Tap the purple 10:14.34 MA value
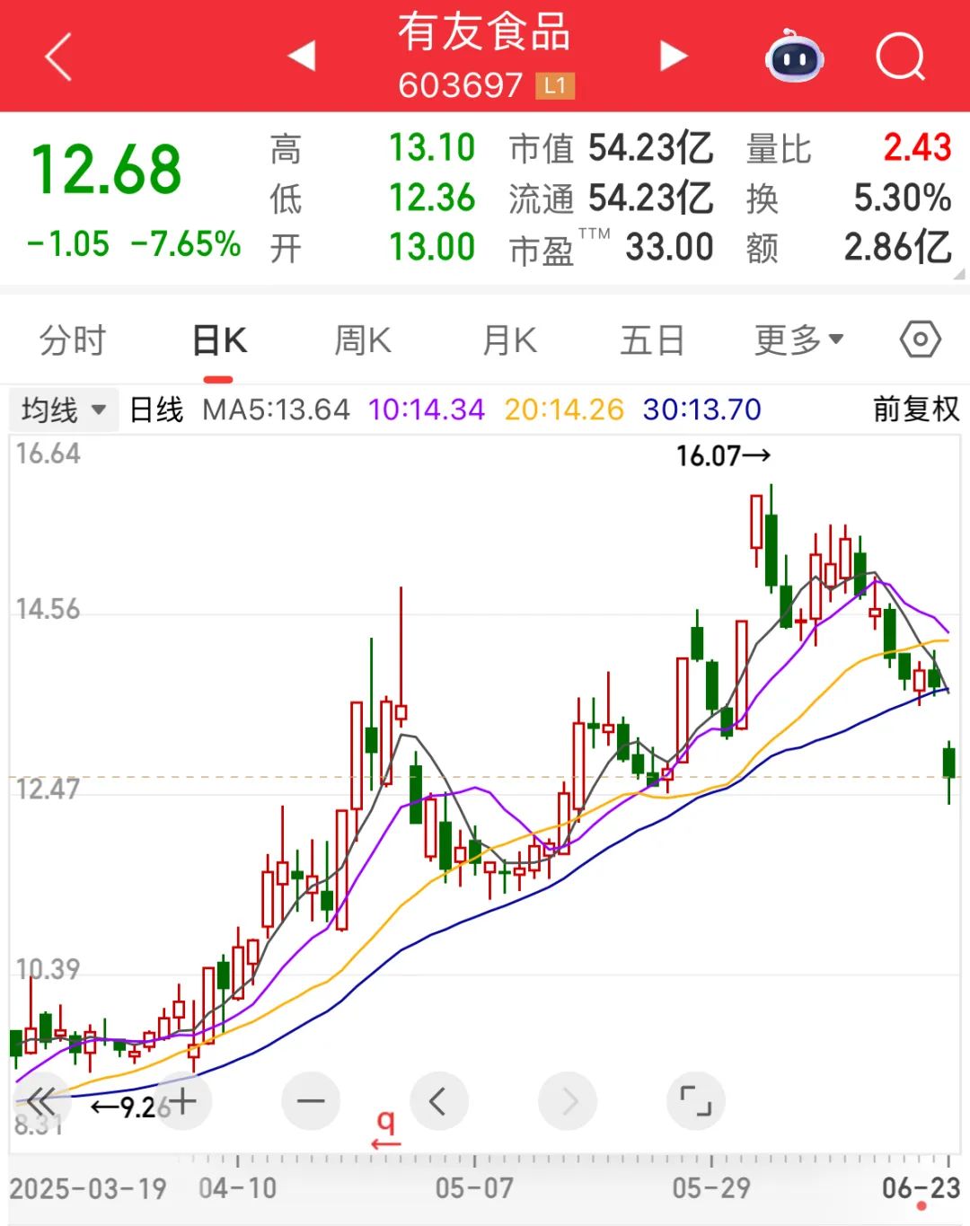Image resolution: width=970 pixels, height=1226 pixels. point(427,410)
